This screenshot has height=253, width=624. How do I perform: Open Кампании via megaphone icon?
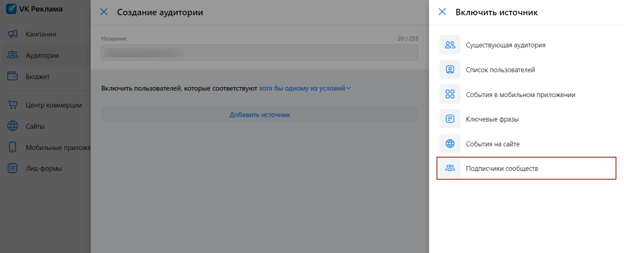[x=13, y=34]
